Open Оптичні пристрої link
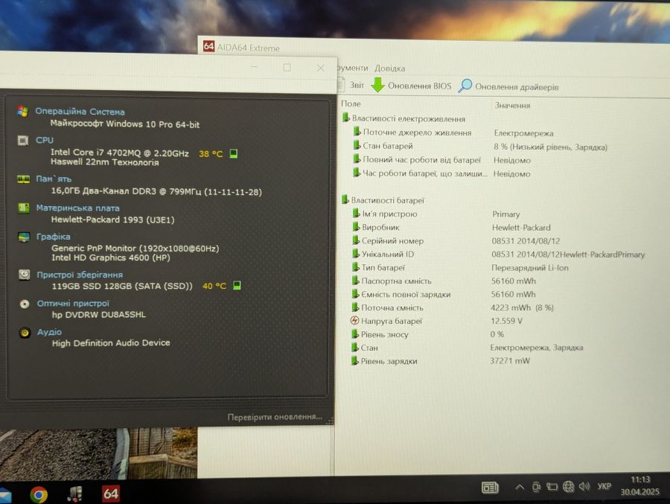 [x=73, y=303]
